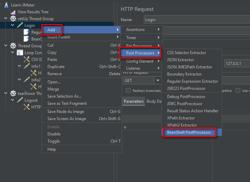Select Save Screen As Image

(x=82, y=119)
